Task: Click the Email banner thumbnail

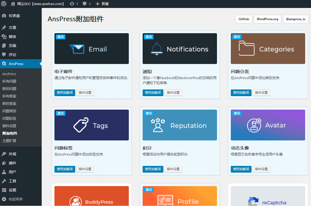Action: click(92, 49)
